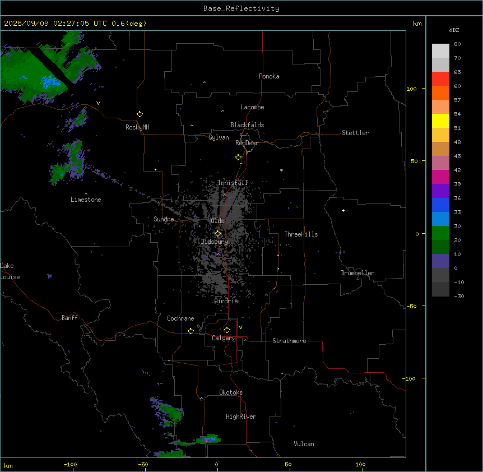This screenshot has height=472, width=483.
Task: Click the Base_Reflectivity title text
Action: click(x=241, y=8)
